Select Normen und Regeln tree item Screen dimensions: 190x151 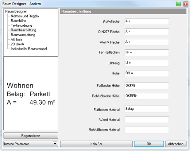pyautogui.click(x=25, y=16)
